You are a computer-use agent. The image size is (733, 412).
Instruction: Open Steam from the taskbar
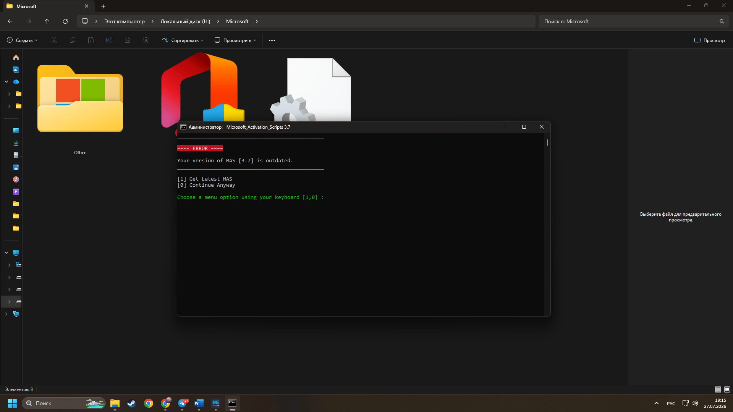coord(132,403)
